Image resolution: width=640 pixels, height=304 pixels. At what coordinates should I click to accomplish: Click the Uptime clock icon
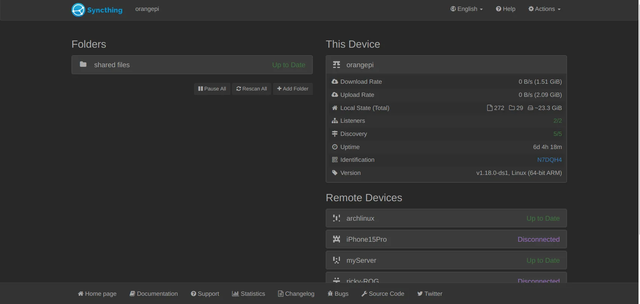coord(335,147)
